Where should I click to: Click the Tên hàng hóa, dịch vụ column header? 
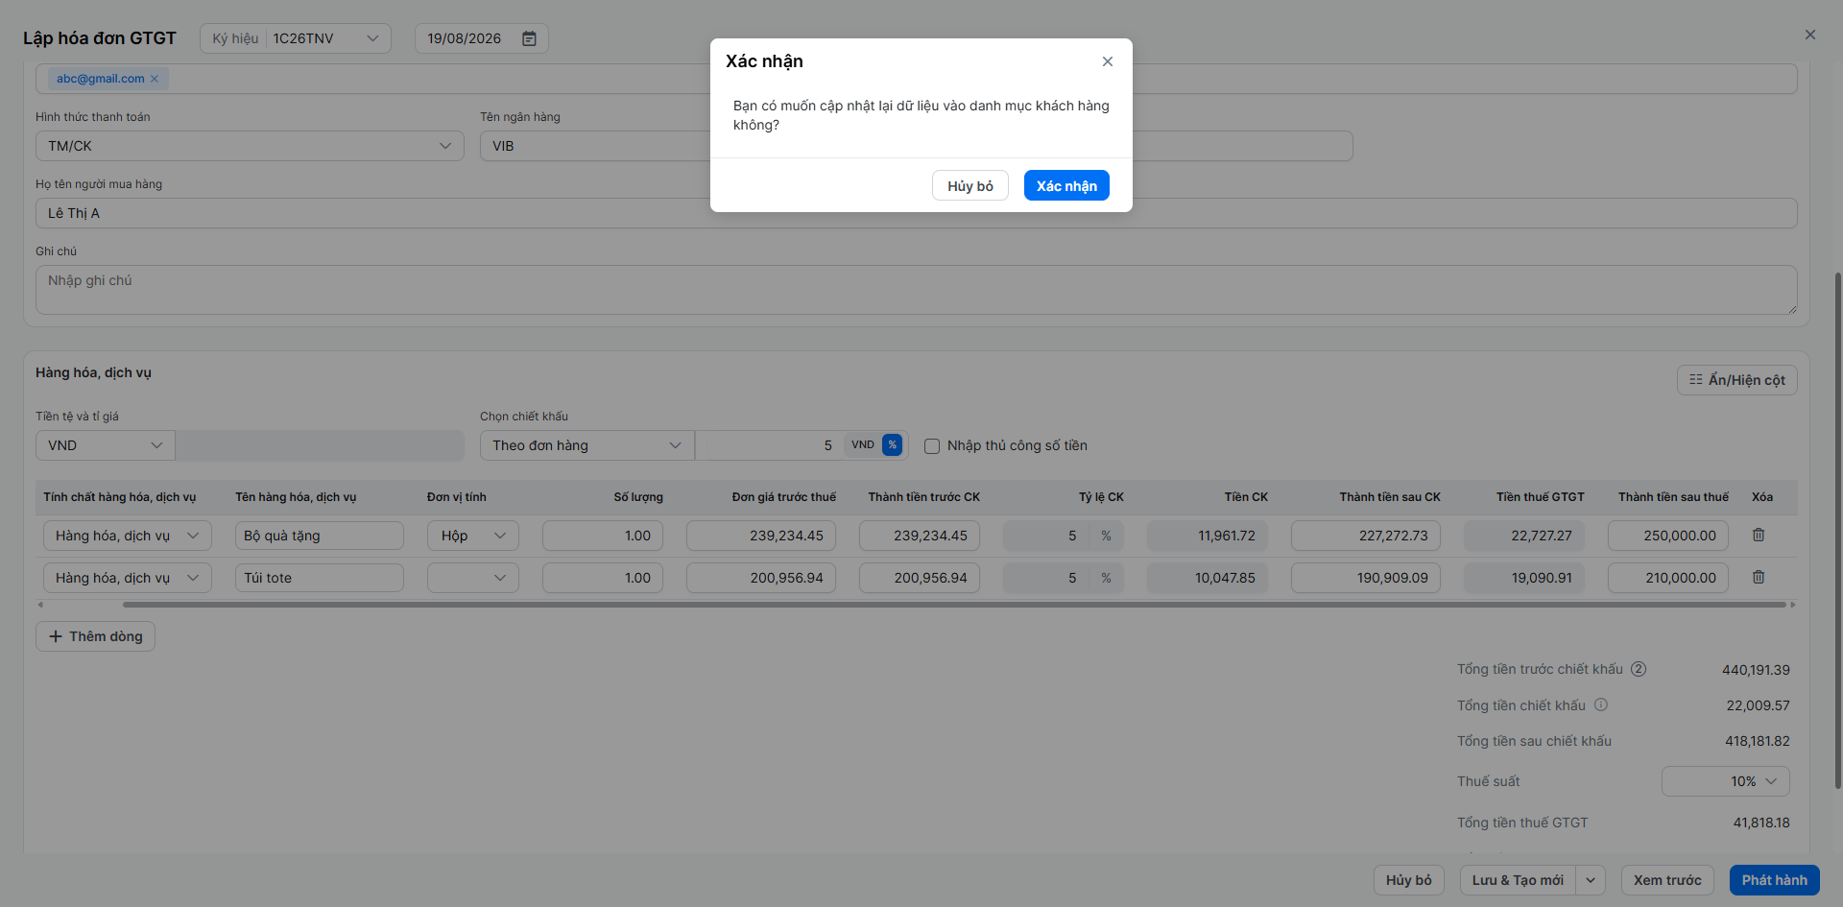(296, 497)
